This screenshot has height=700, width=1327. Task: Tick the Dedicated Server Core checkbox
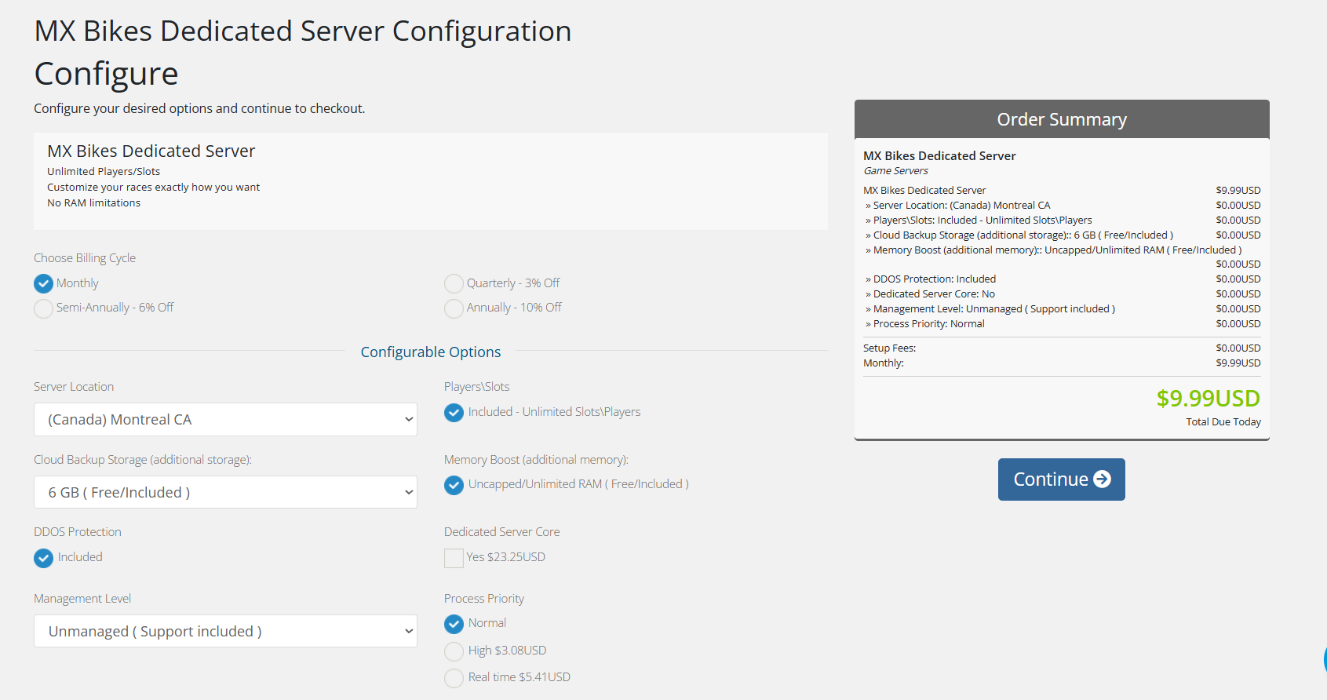(x=454, y=558)
